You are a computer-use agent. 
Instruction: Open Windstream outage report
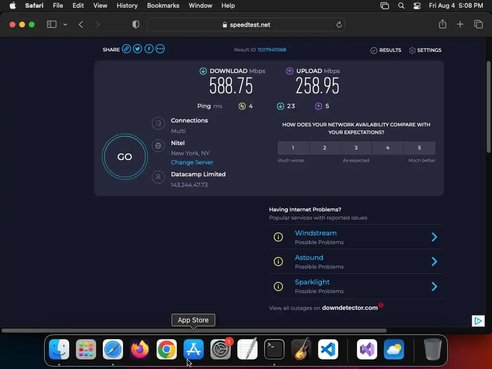pos(316,233)
